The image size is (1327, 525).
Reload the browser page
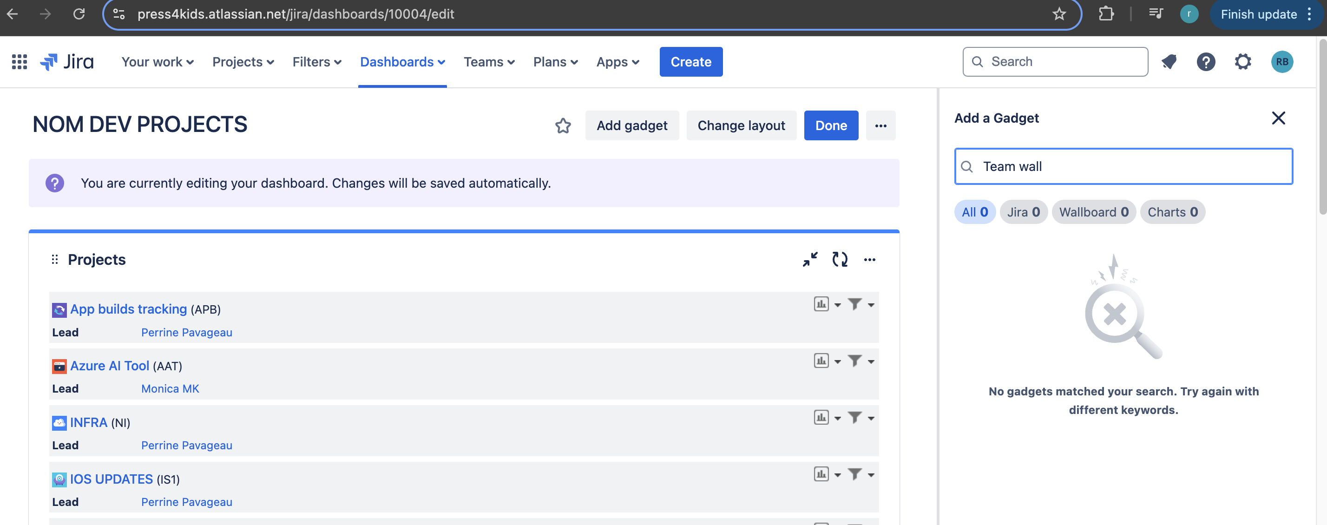[x=79, y=14]
